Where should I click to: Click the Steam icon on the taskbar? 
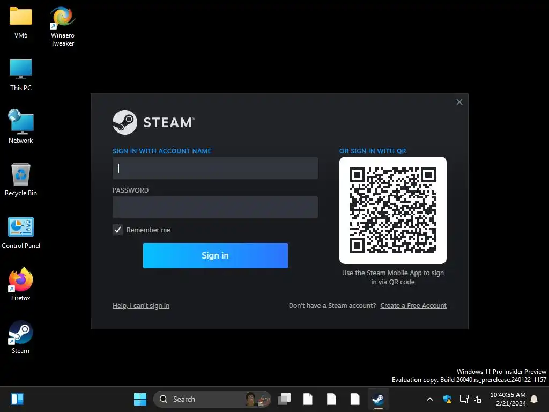pos(378,399)
